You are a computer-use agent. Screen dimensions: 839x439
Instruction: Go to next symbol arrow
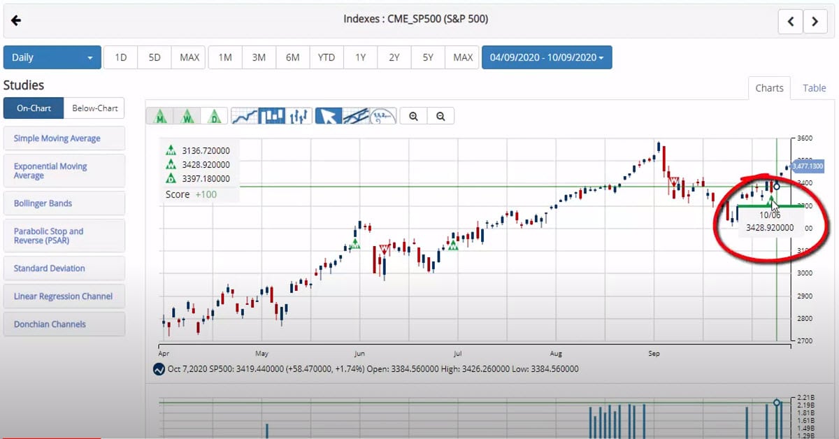coord(815,22)
